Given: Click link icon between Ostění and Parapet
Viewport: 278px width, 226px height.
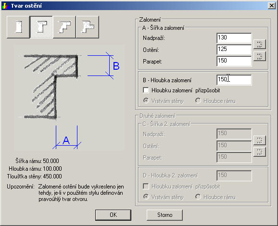Looking at the screenshot, I should tap(260, 56).
